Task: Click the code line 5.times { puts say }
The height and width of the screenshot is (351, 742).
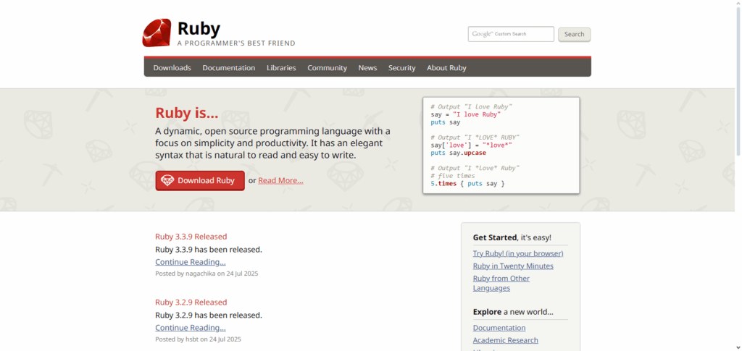Action: point(467,183)
